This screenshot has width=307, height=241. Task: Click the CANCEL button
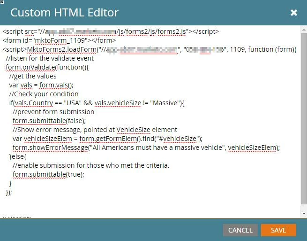pyautogui.click(x=240, y=230)
